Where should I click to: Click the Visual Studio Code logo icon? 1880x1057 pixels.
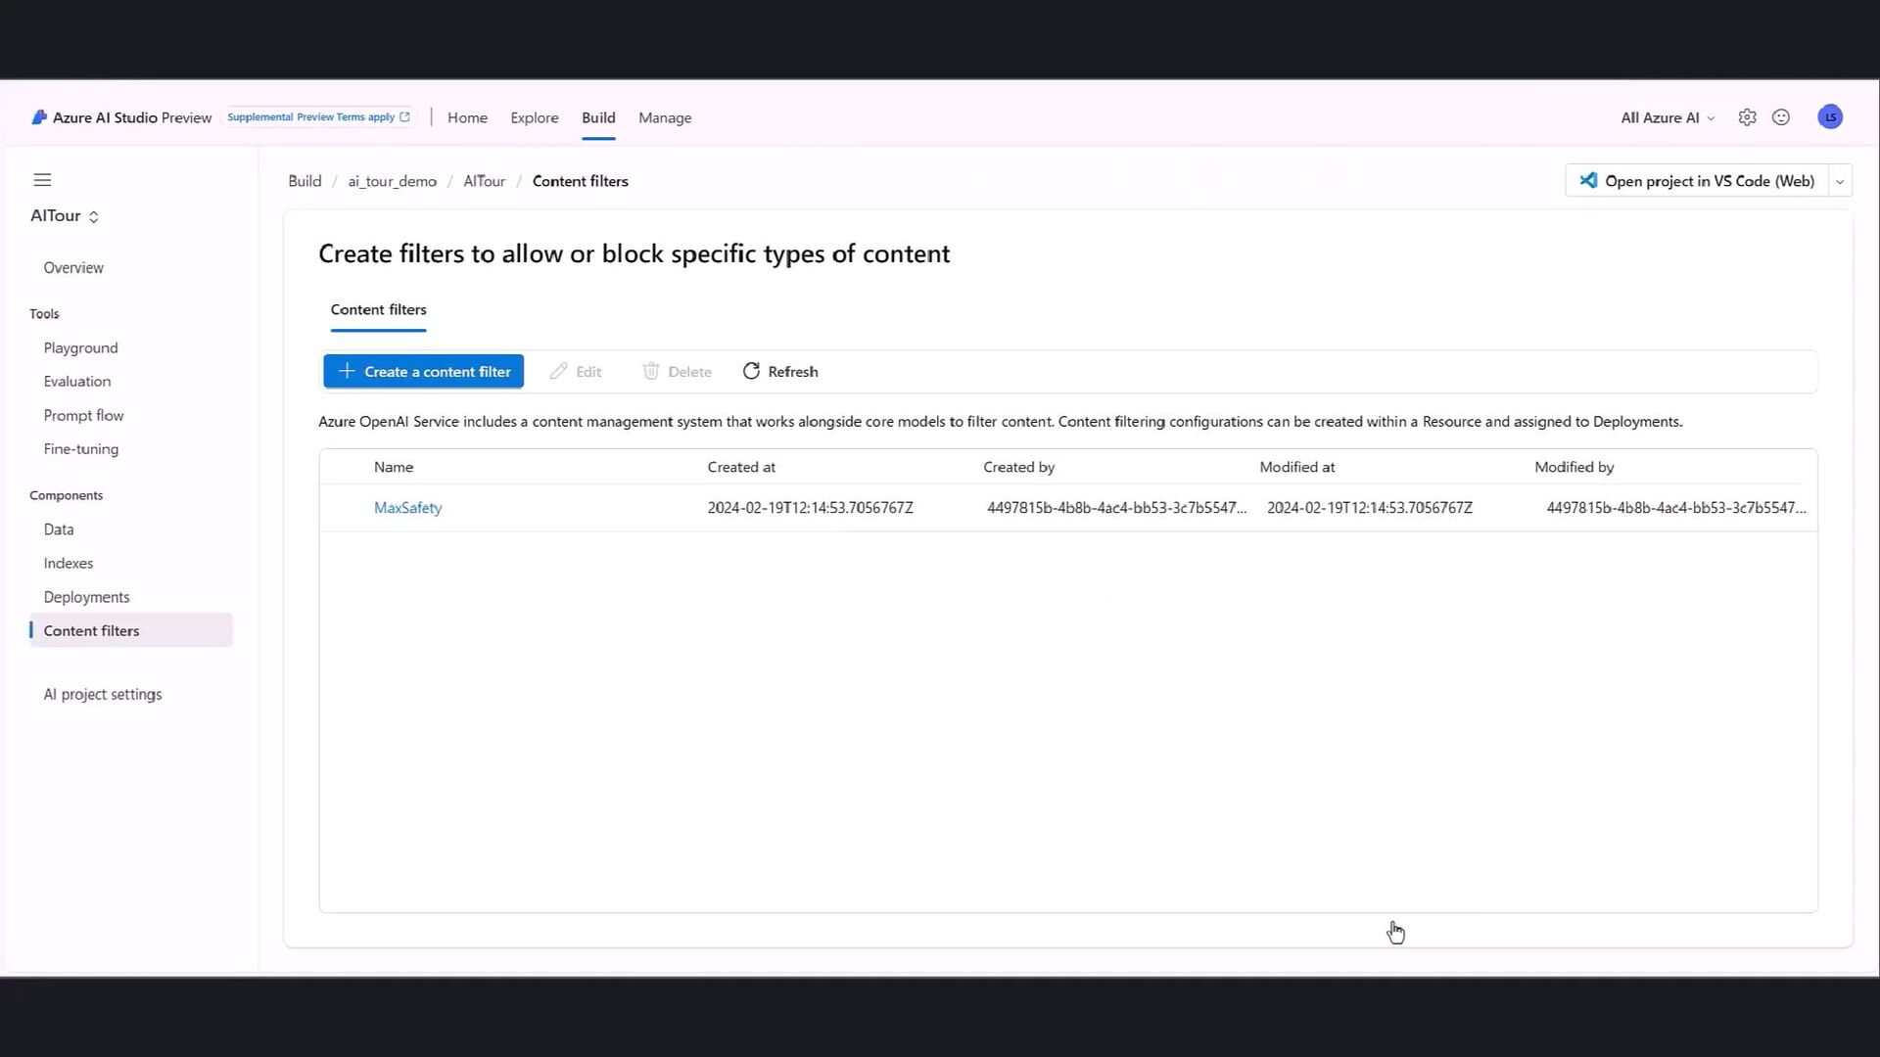tap(1588, 180)
